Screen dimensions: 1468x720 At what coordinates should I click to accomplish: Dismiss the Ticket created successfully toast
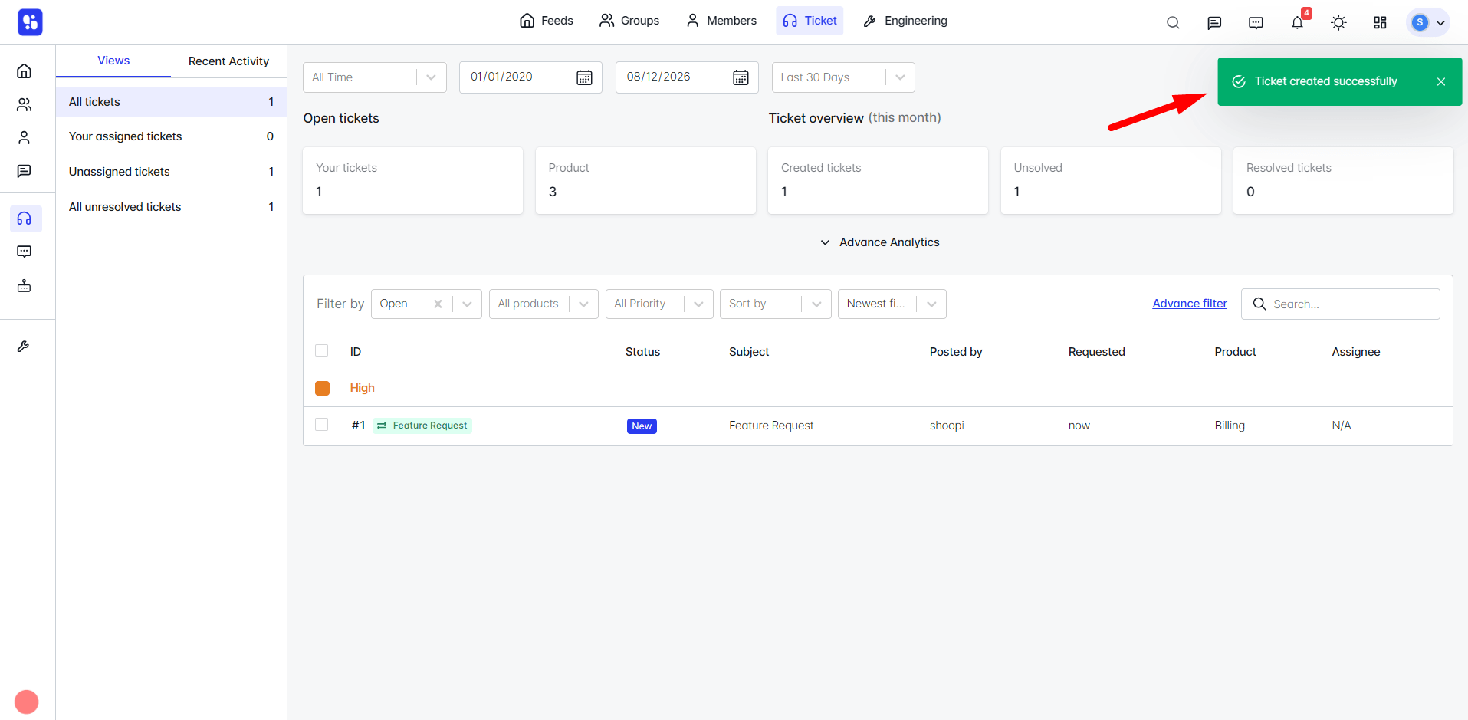[1441, 81]
